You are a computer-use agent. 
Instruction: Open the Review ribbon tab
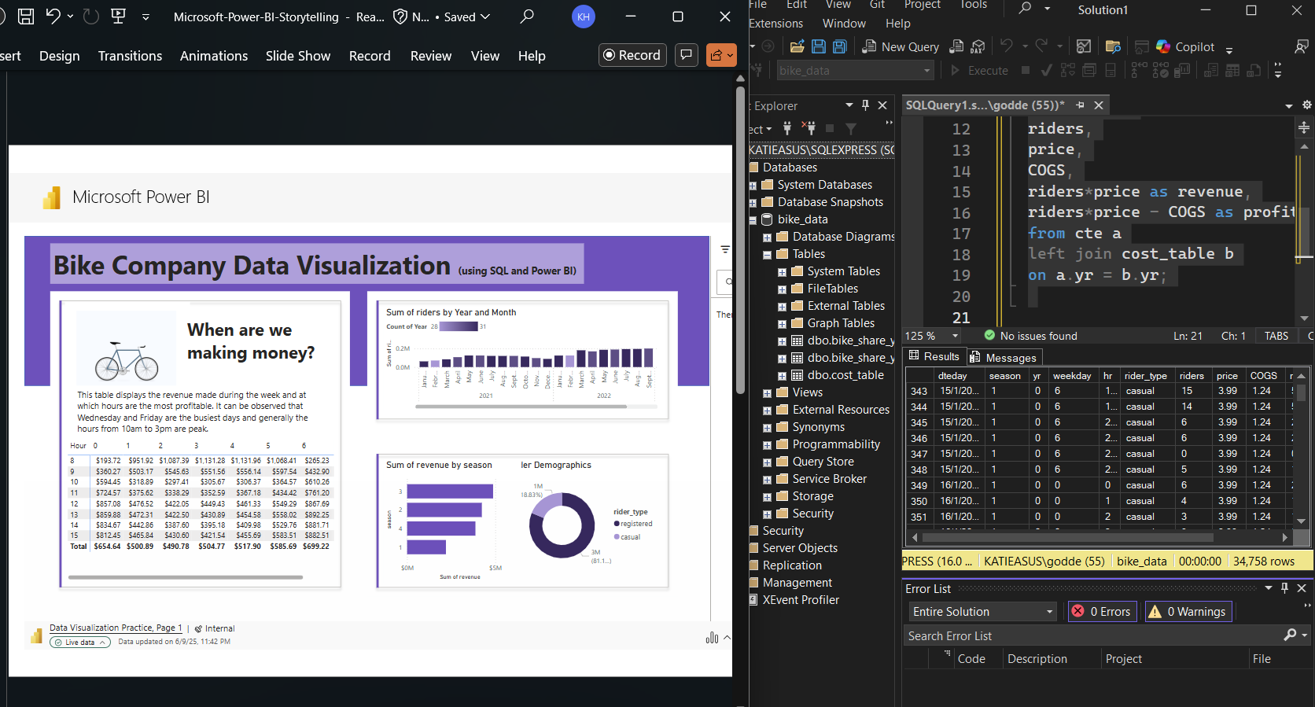[x=431, y=56]
